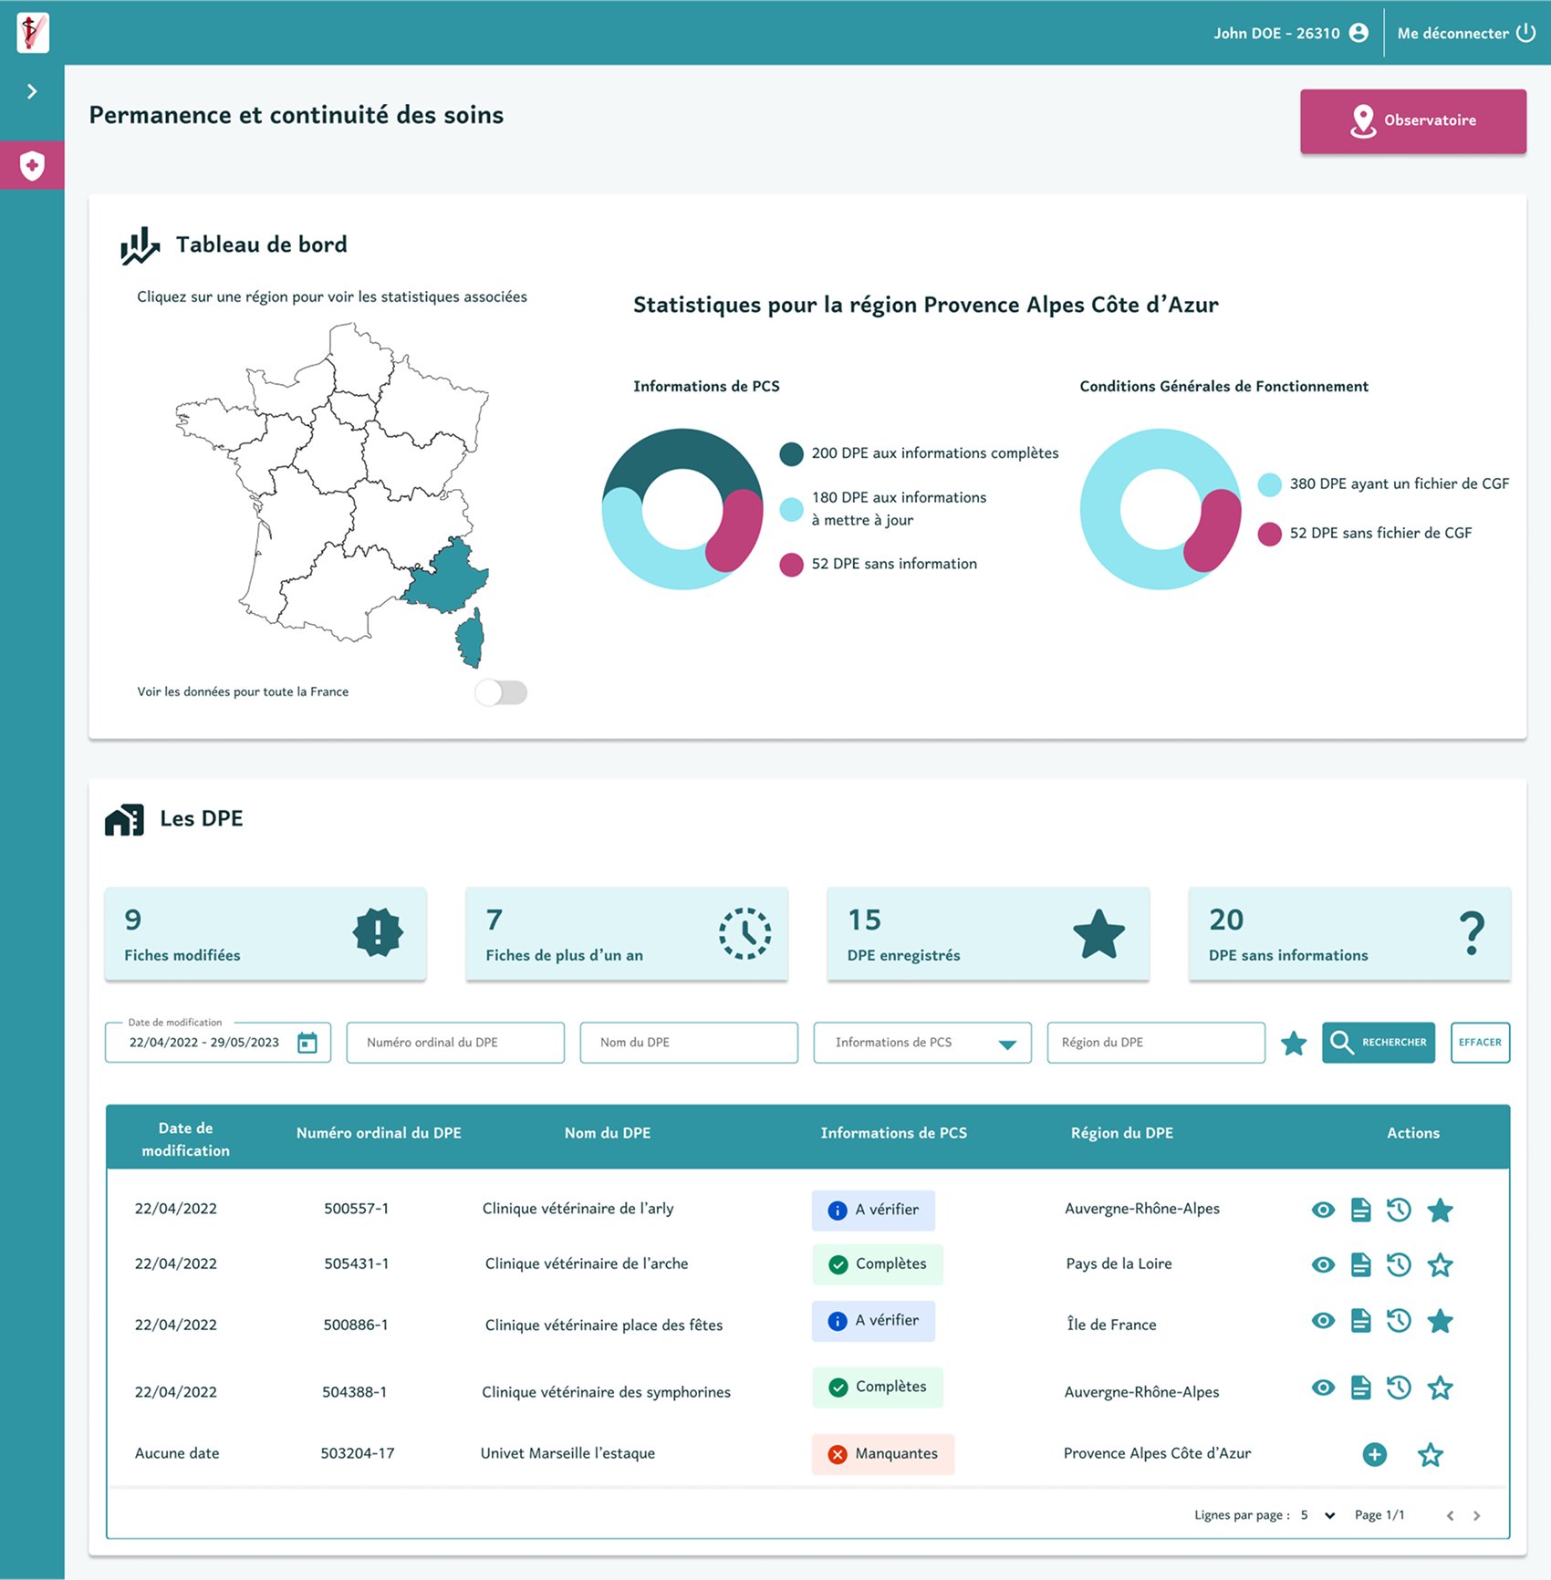
Task: Open document for Clinique place des fêtes
Action: [1360, 1321]
